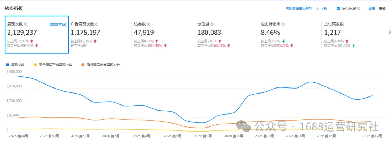The height and width of the screenshot is (142, 391).
Task: Click the 2025 第52周 axis label
Action: tap(80, 136)
